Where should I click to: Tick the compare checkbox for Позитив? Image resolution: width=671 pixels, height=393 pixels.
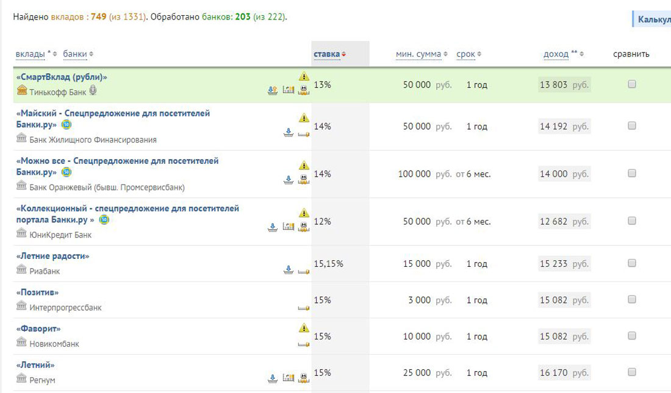pos(631,299)
